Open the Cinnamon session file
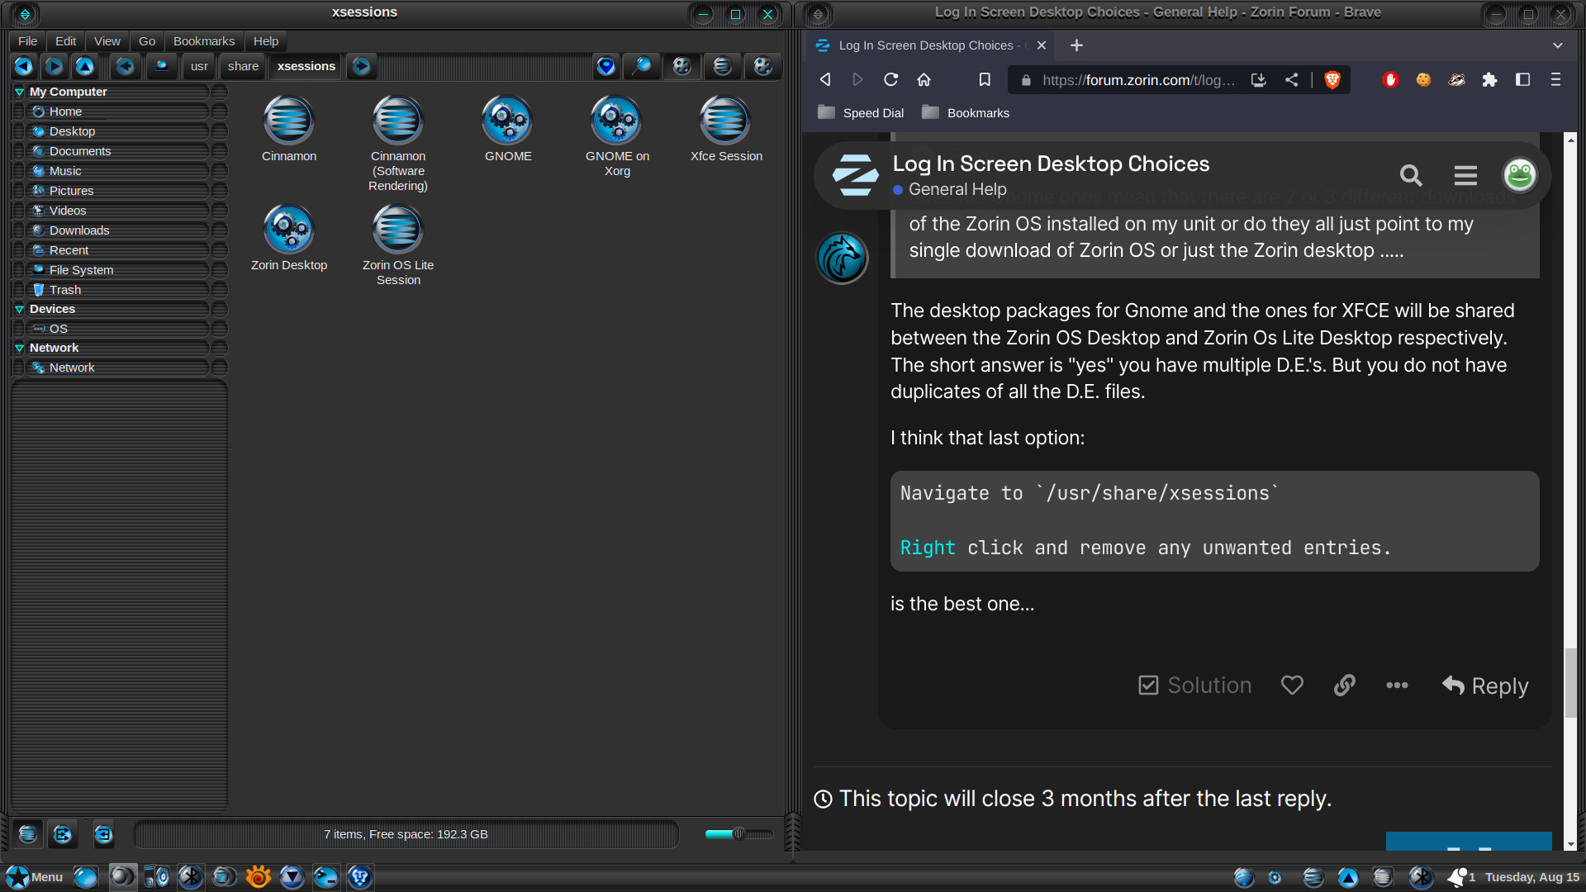This screenshot has height=892, width=1586. [289, 129]
